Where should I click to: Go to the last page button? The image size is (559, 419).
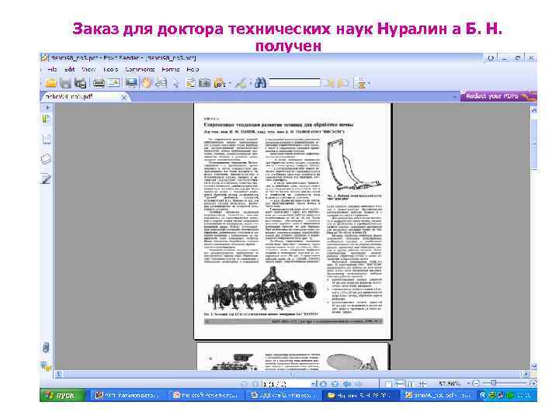(335, 384)
